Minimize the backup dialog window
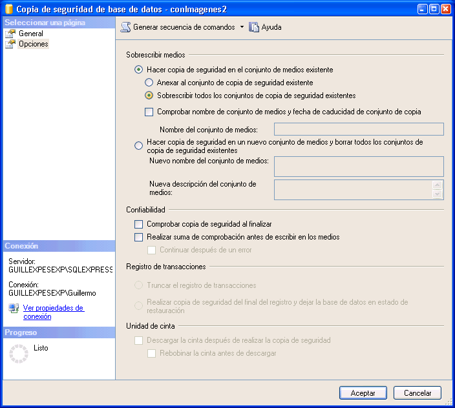This screenshot has height=408, width=455. [423, 9]
